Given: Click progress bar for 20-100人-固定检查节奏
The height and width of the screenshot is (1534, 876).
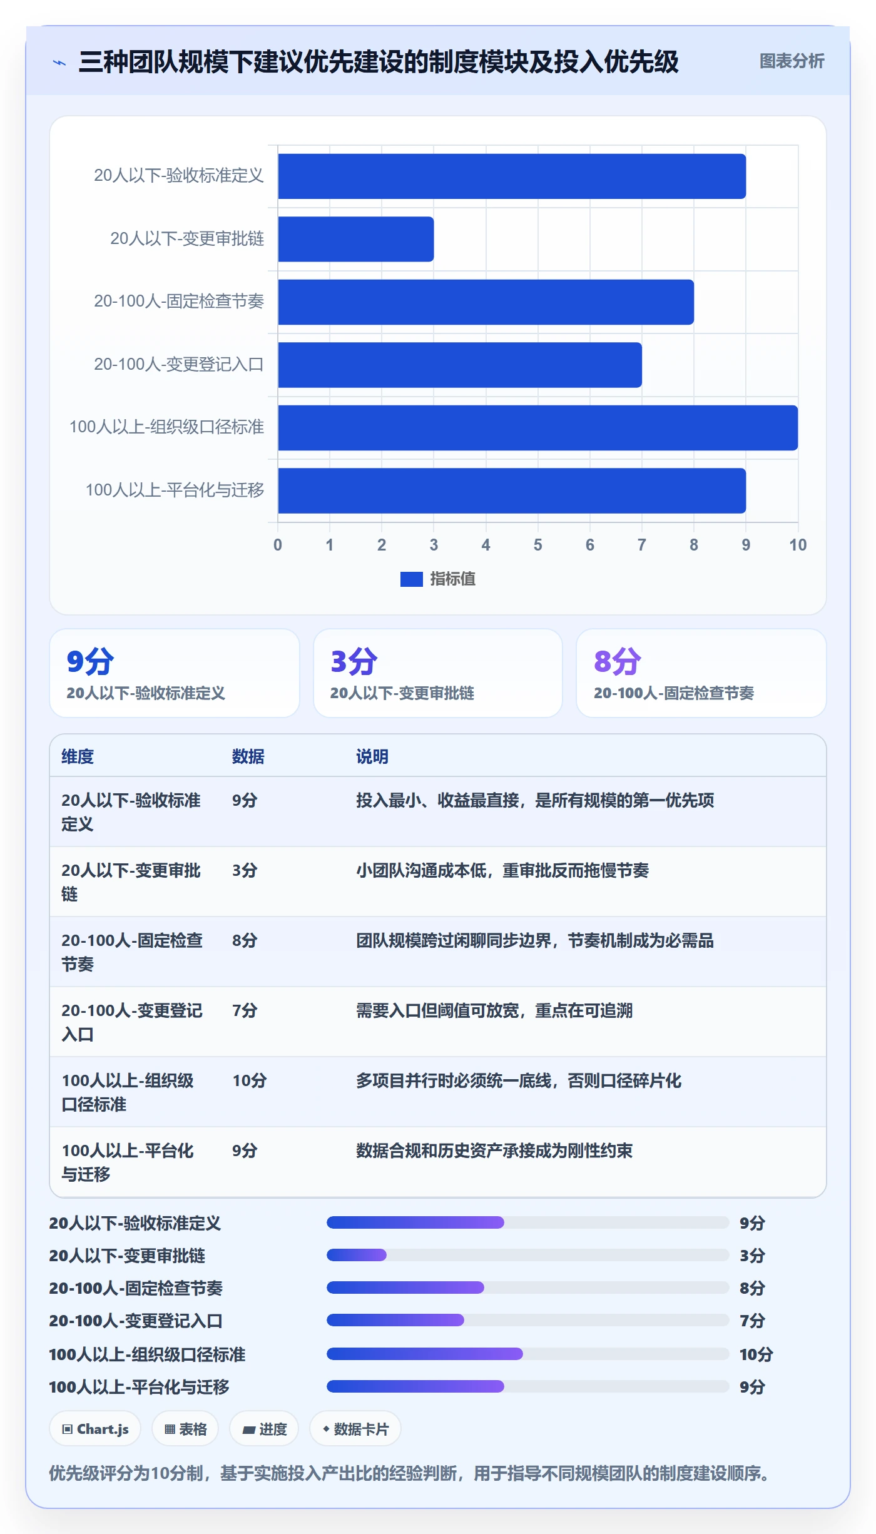Looking at the screenshot, I should tap(527, 1288).
